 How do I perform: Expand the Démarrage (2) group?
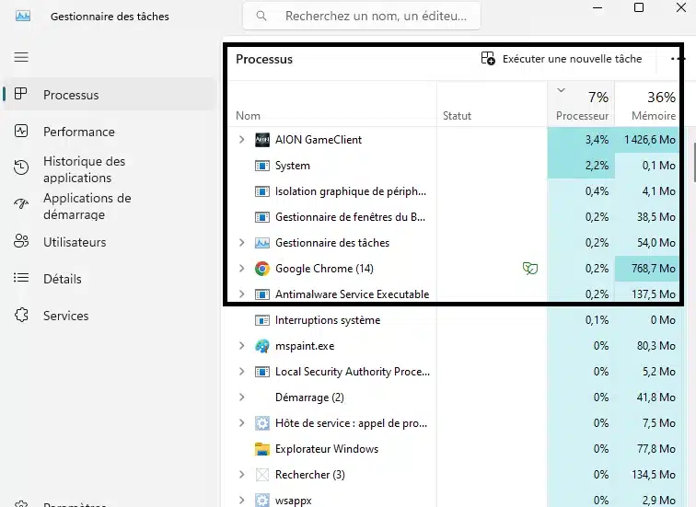pyautogui.click(x=242, y=397)
